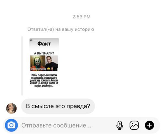Tap the story caption text about Хоакин Феникс
This screenshot has width=163, height=138.
coord(44,80)
